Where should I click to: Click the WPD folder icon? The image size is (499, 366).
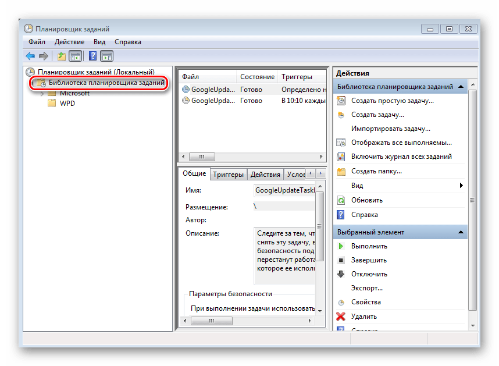click(52, 103)
